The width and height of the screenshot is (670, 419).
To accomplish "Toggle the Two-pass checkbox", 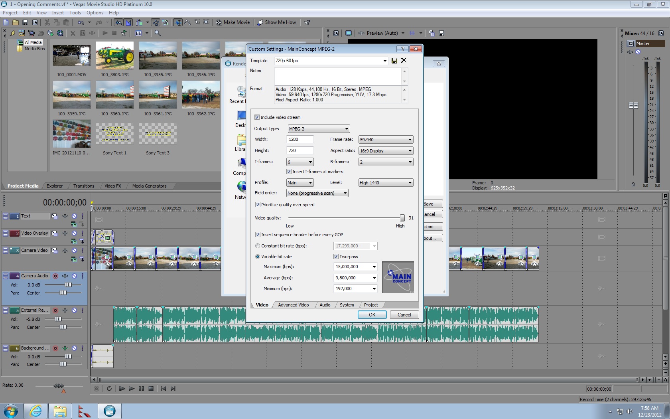I will point(336,257).
